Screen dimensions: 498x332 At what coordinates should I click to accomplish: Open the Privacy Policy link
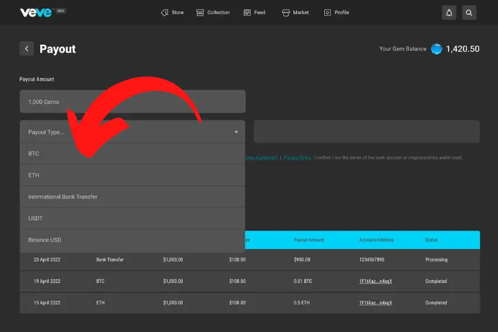297,157
